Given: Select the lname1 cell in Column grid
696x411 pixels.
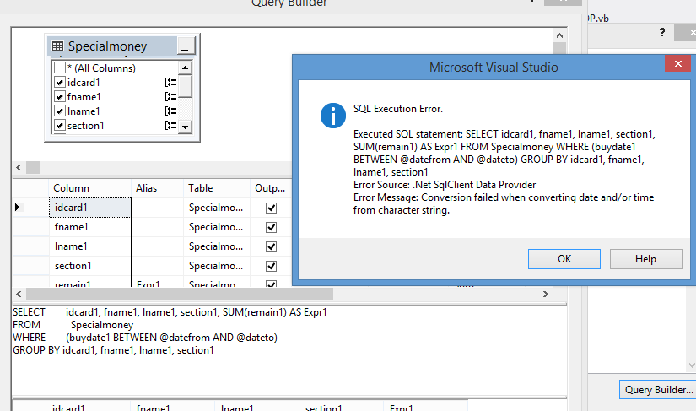Looking at the screenshot, I should click(x=90, y=246).
